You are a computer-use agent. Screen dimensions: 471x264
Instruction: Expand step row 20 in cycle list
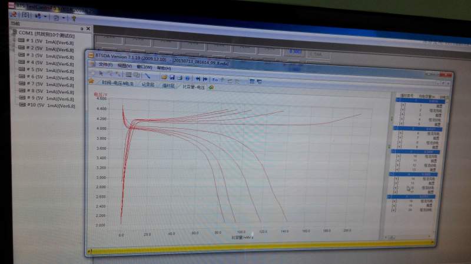pos(393,210)
